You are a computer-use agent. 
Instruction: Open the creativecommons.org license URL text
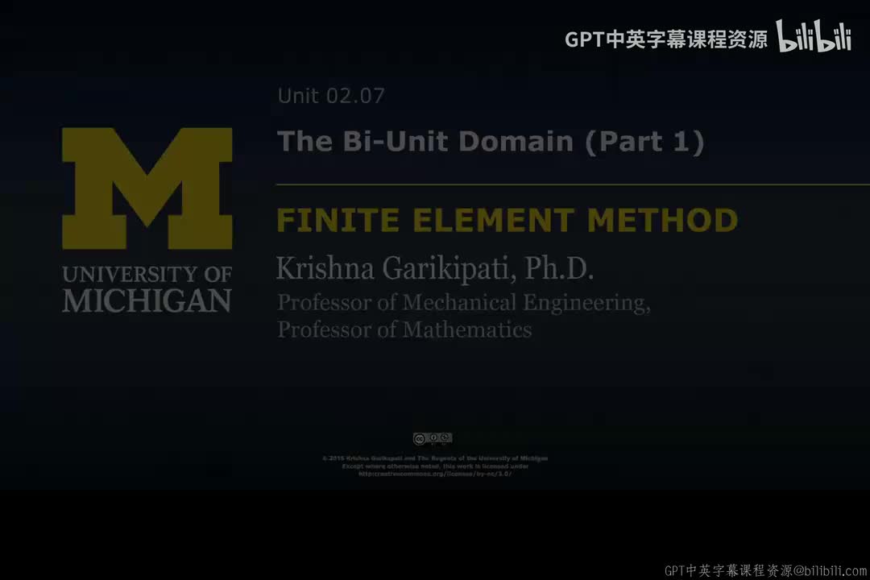point(434,474)
